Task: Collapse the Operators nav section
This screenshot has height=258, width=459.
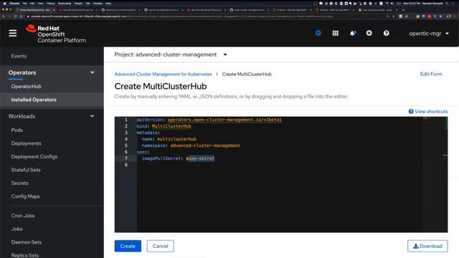Action: tap(52, 72)
